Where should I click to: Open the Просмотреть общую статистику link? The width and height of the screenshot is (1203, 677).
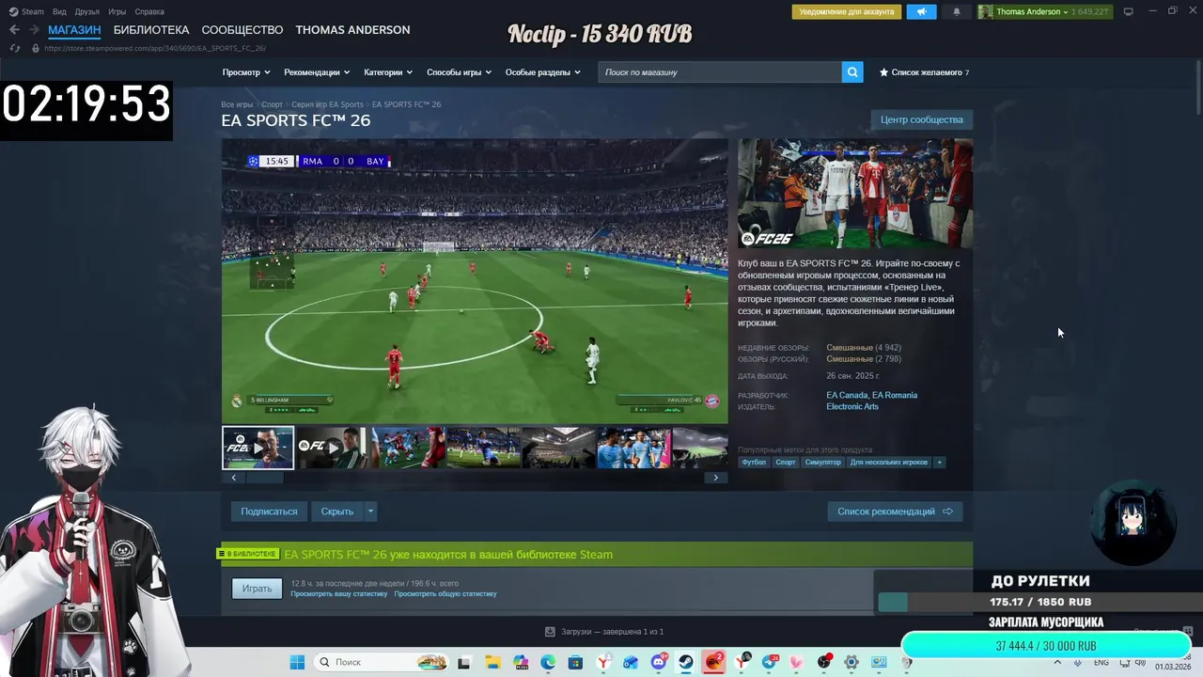[x=445, y=594]
